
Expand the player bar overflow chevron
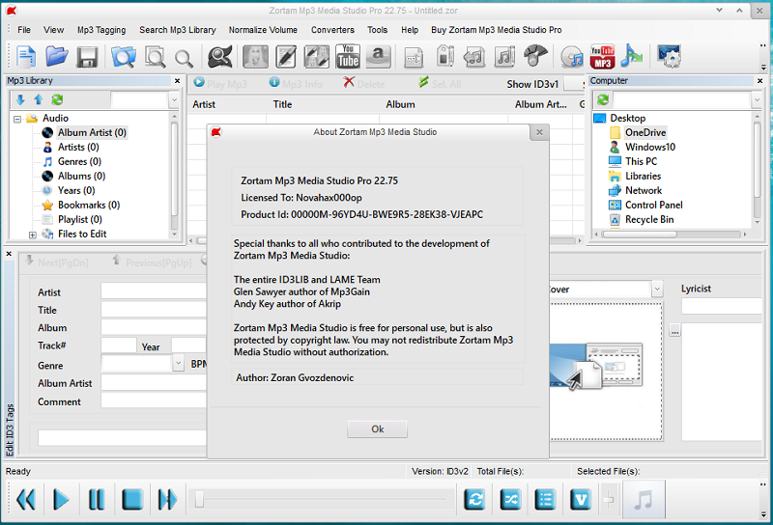coord(763,514)
